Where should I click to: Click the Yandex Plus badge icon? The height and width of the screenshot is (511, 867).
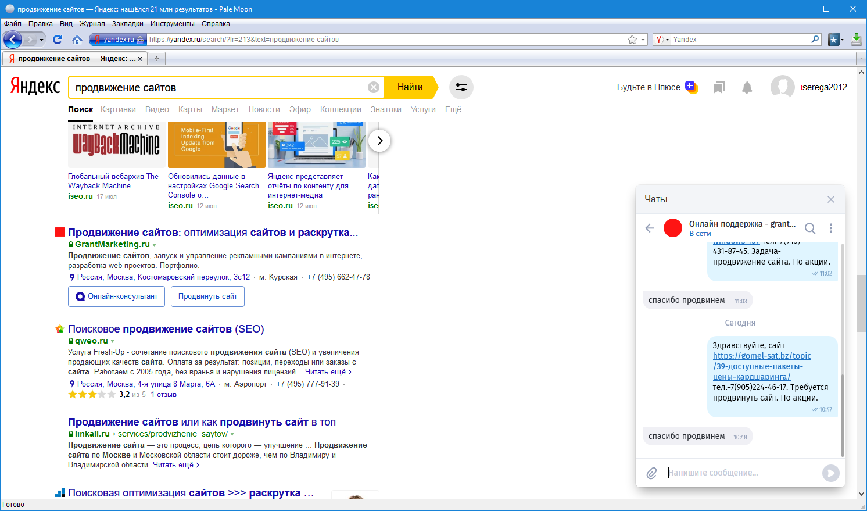tap(691, 87)
